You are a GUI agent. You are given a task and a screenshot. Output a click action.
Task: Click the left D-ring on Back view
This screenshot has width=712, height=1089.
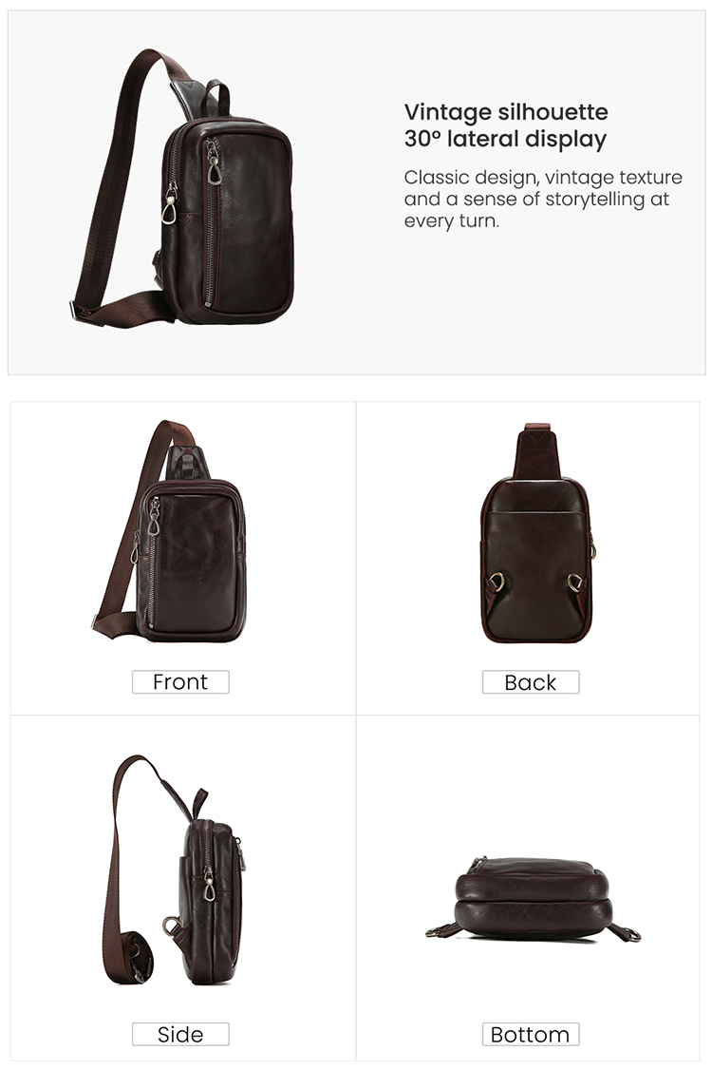pos(496,581)
